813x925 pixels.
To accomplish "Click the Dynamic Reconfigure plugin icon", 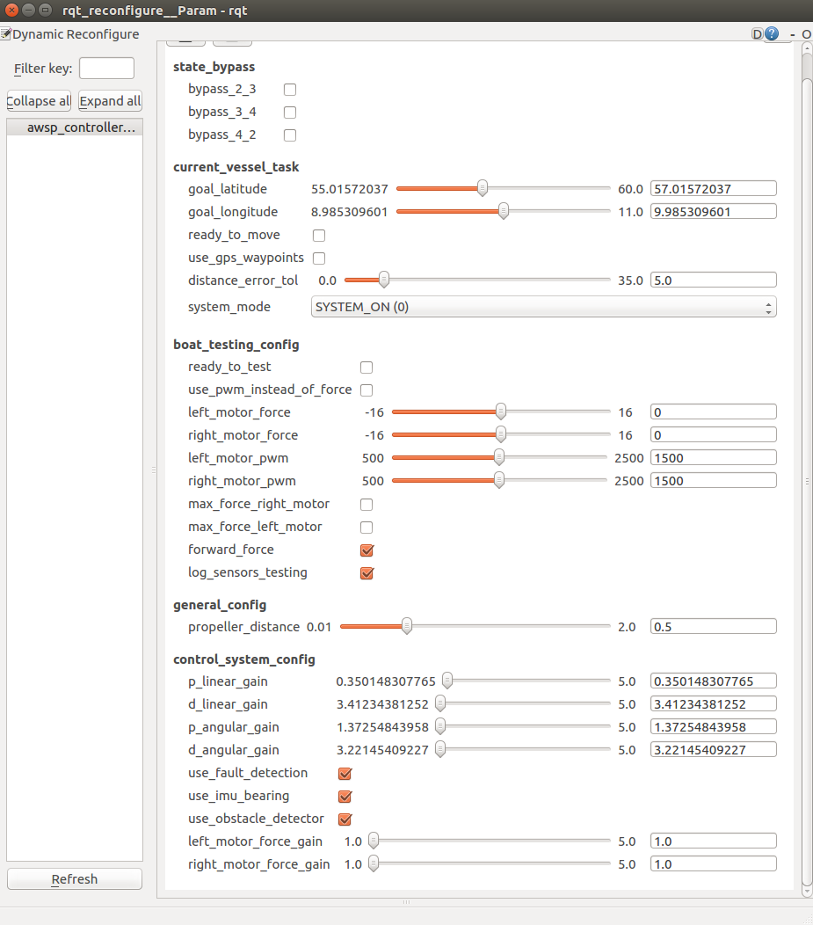I will tap(6, 33).
